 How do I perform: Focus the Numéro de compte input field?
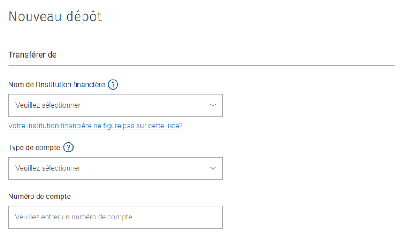point(115,217)
